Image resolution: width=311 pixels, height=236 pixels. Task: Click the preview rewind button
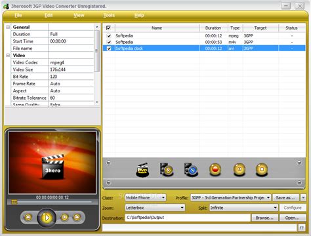tap(28, 217)
